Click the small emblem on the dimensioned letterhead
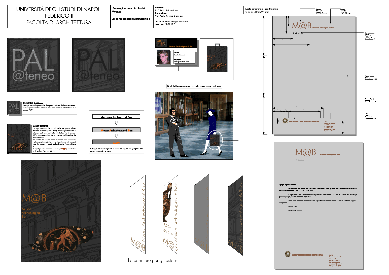Image resolution: width=389 pixels, height=275 pixels. pos(285,121)
